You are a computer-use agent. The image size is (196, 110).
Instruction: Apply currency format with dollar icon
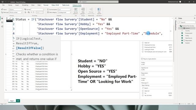point(25,12)
